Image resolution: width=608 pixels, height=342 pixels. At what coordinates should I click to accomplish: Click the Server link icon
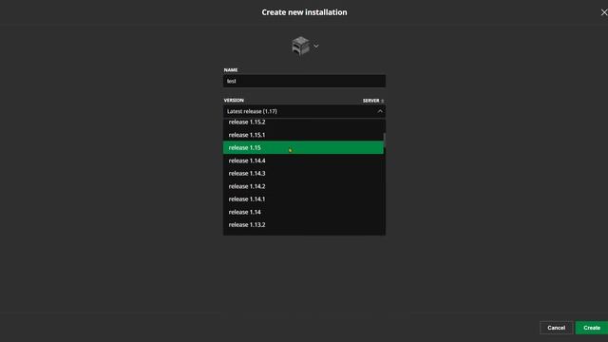click(x=382, y=101)
